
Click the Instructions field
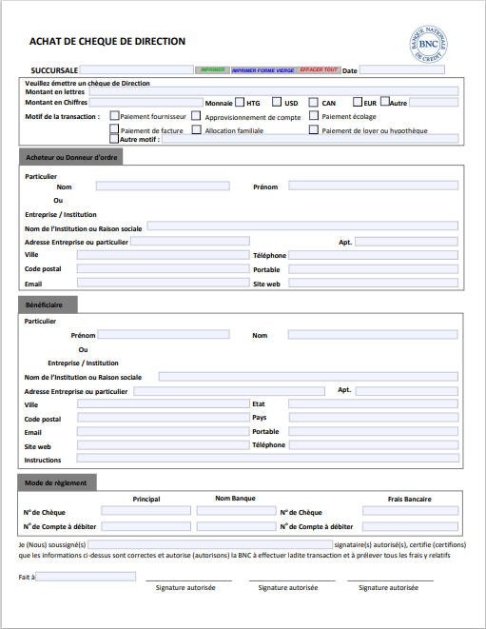point(268,458)
